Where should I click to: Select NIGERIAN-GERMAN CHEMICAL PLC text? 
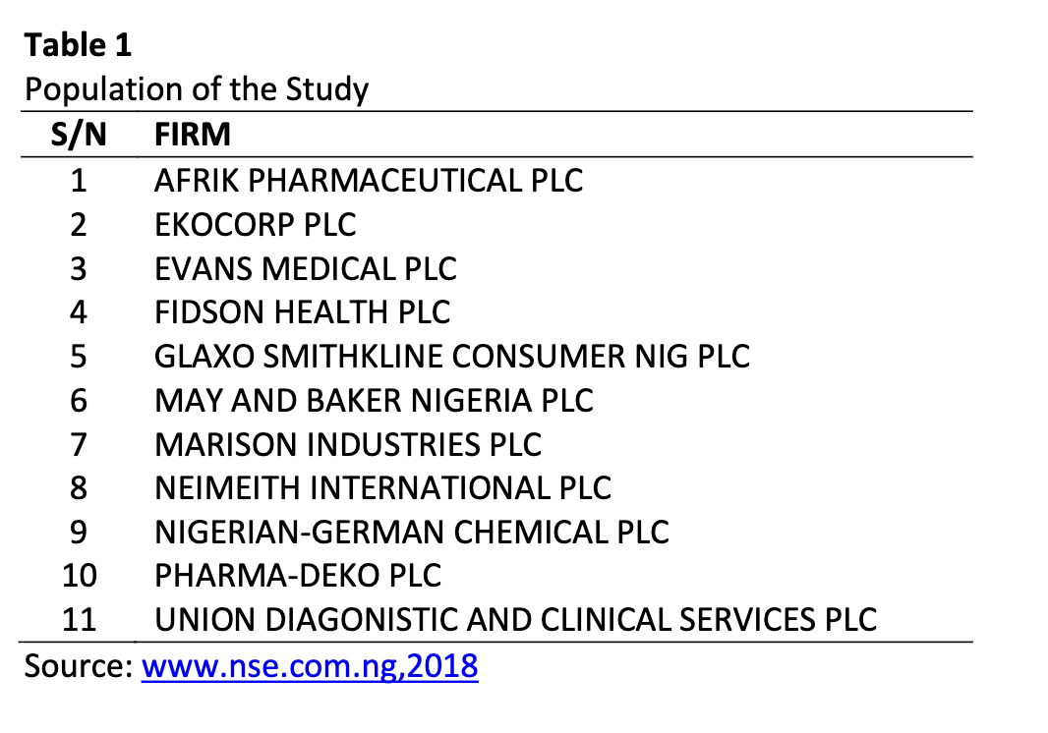click(412, 532)
